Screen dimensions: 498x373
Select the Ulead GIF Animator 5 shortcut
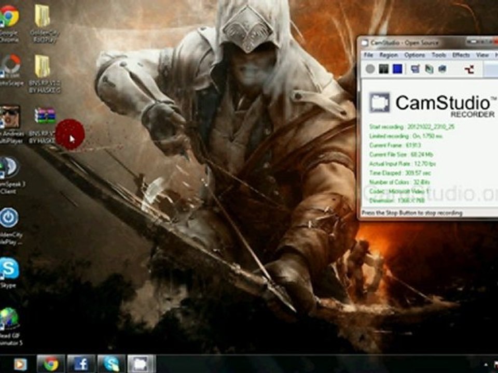coord(11,327)
